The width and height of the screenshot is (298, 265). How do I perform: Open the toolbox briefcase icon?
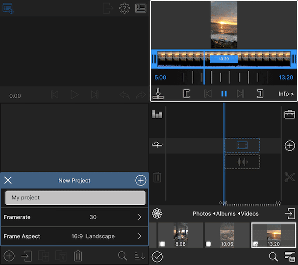[290, 114]
